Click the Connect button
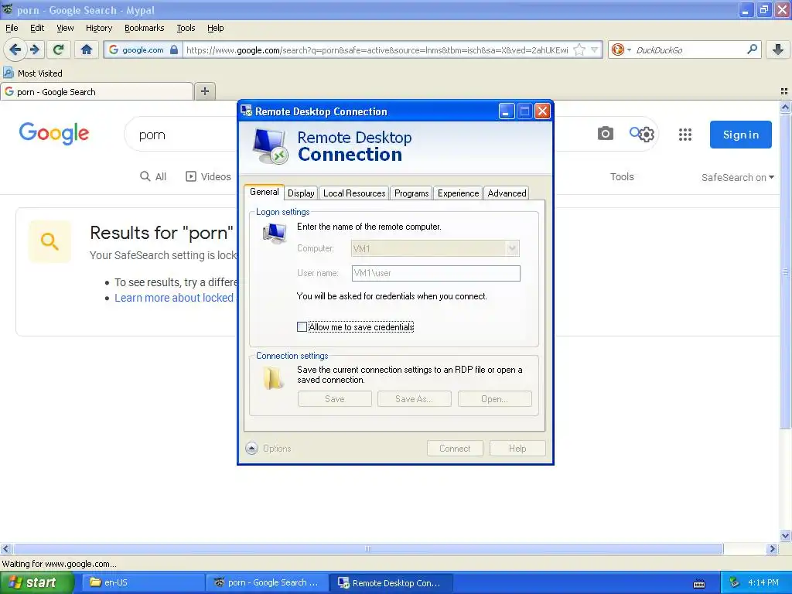The image size is (792, 594). [455, 448]
